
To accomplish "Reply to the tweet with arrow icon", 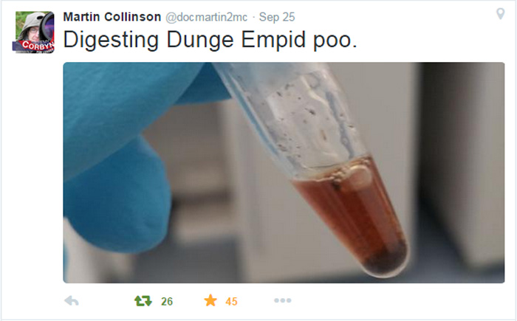I will [72, 301].
